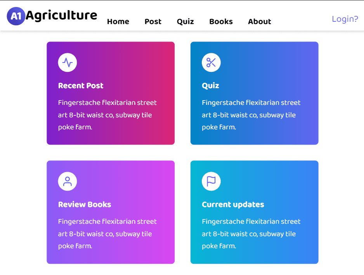Screen dimensions: 364x275
Task: Go to Home in the navigation bar
Action: 118,22
